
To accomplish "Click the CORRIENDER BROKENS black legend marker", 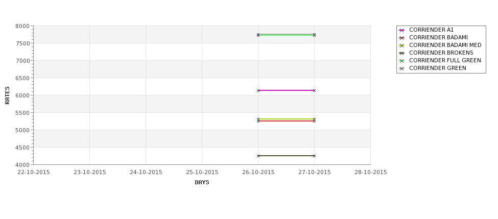I will click(402, 53).
